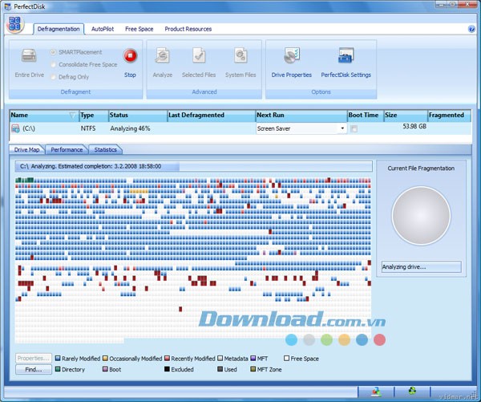
Task: Open help via the question mark icon
Action: point(471,29)
